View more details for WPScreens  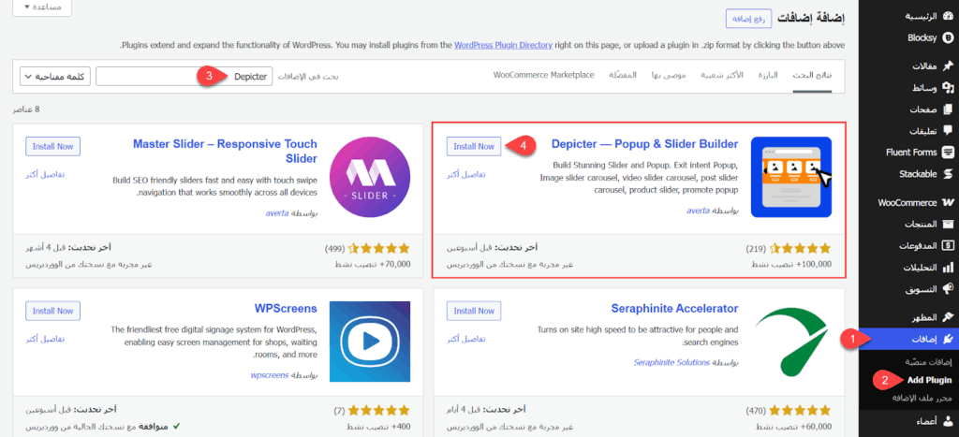point(45,339)
